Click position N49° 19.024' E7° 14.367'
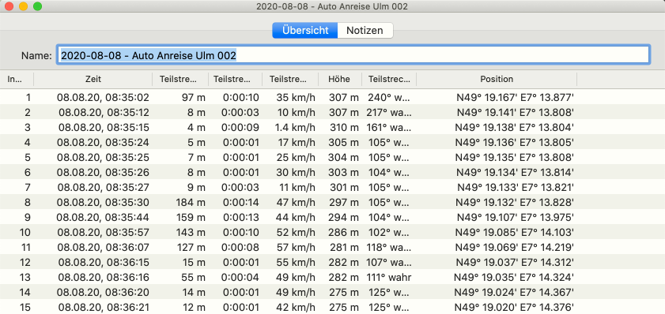The width and height of the screenshot is (665, 314). [x=515, y=293]
